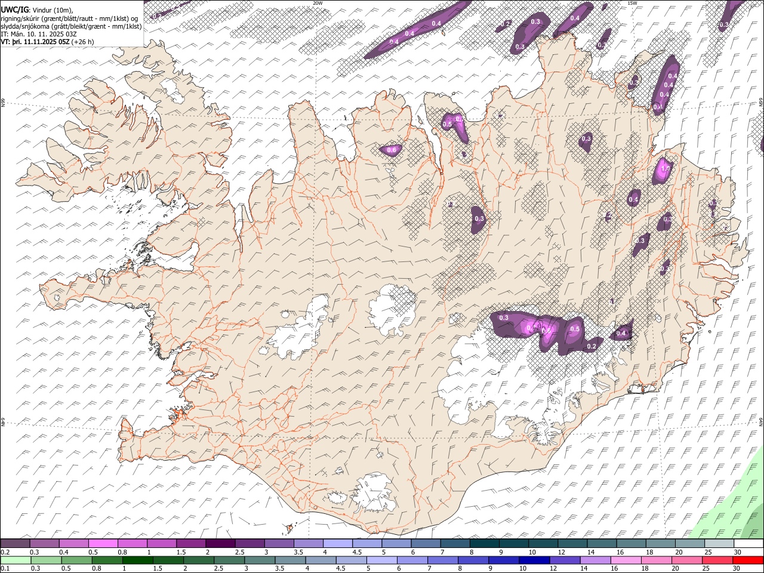Click the UWC/IG title text

tap(14, 9)
